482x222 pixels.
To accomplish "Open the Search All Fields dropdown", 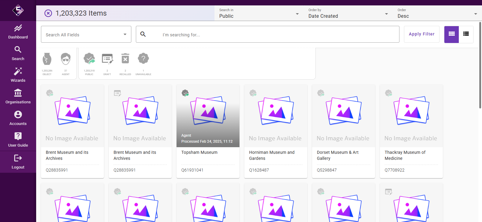I will (86, 34).
